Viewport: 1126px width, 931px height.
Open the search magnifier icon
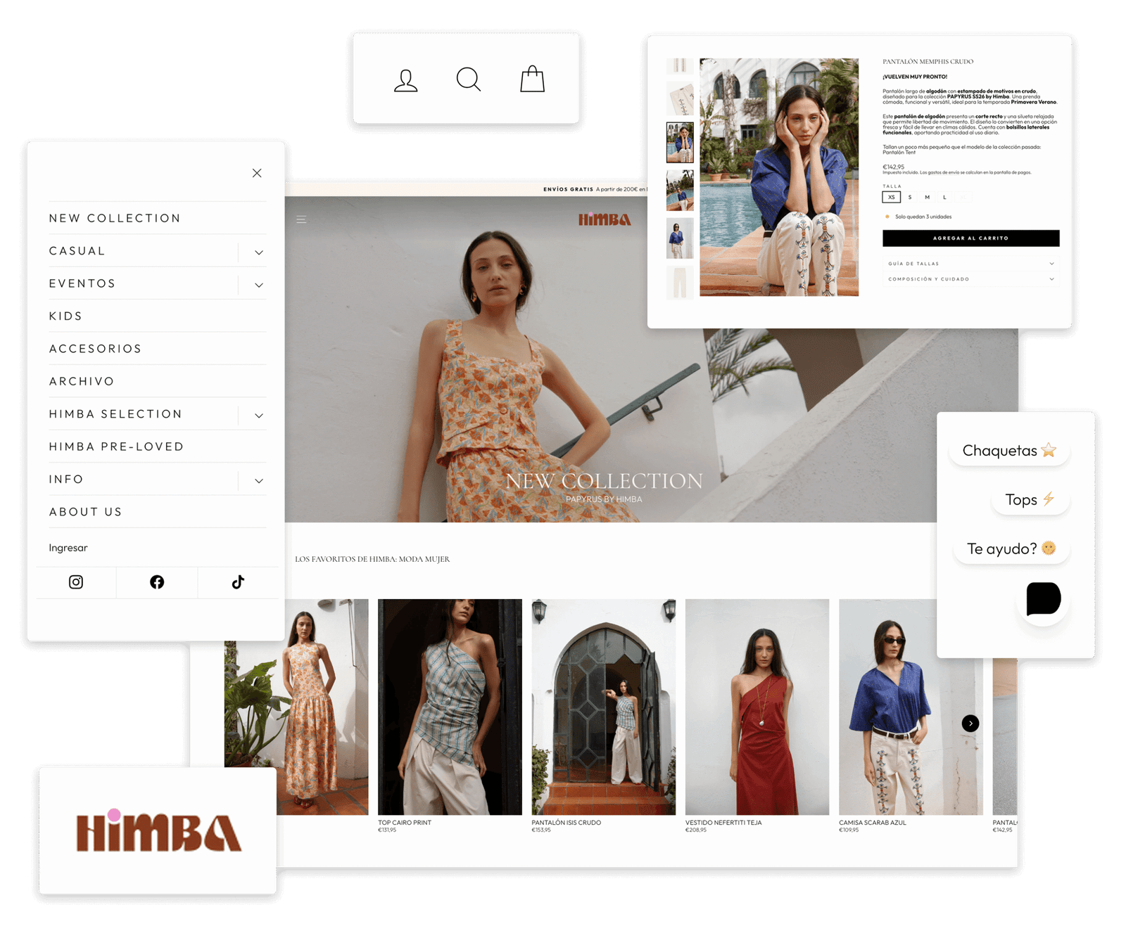coord(469,79)
